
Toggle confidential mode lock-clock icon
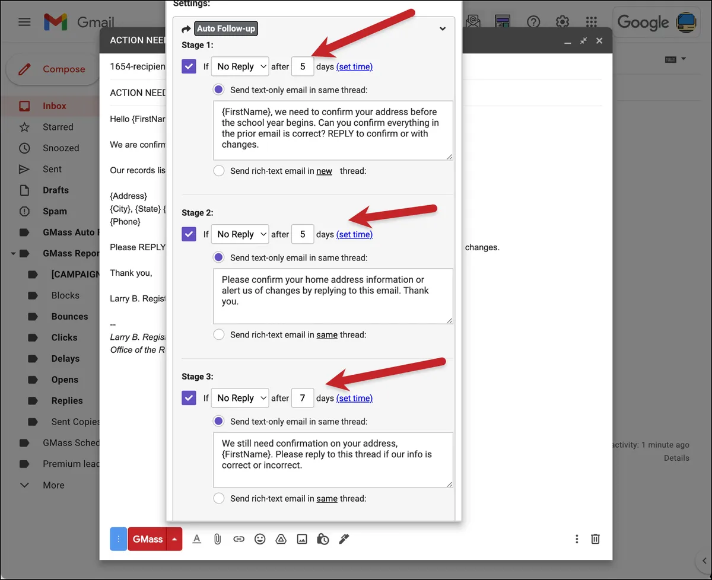(x=323, y=539)
